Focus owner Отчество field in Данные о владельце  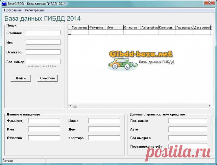coord(44,138)
